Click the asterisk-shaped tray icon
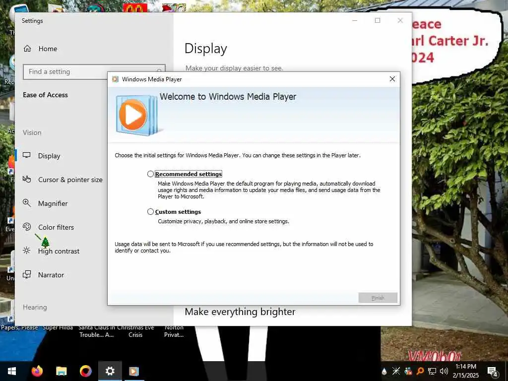Screen dimensions: 508x381 click(x=396, y=371)
